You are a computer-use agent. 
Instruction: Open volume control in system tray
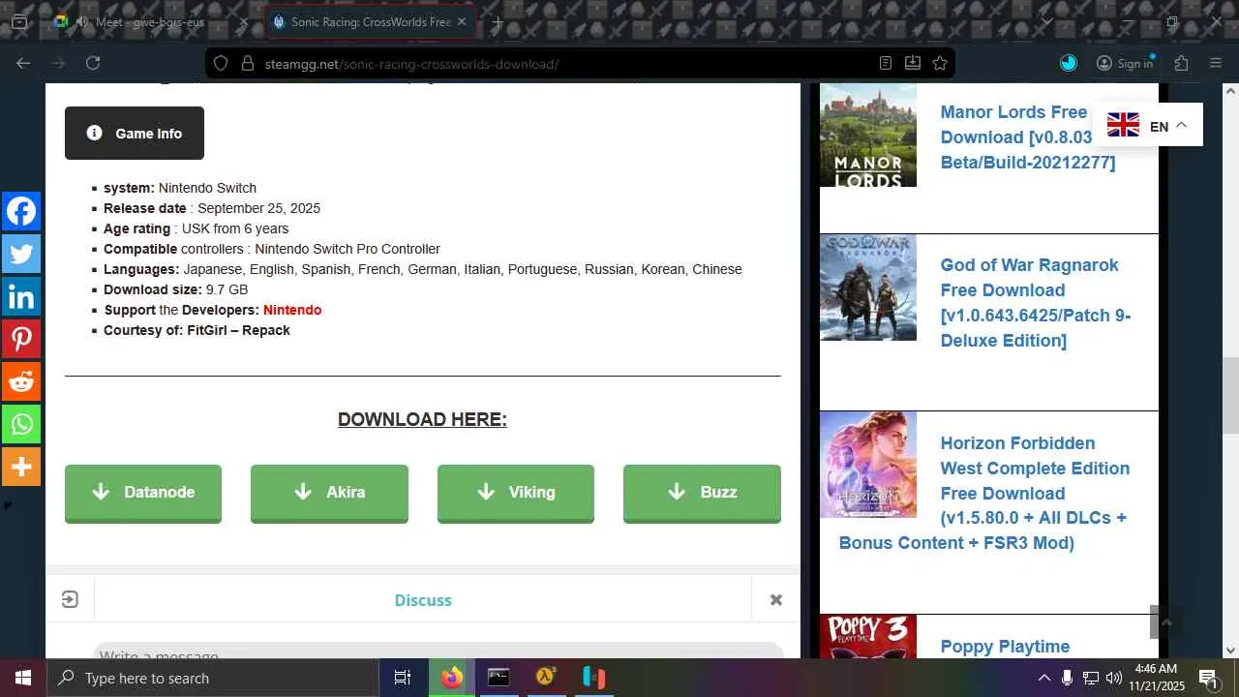click(x=1114, y=678)
